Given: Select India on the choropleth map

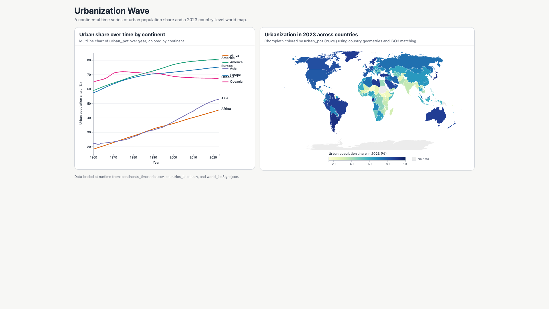Looking at the screenshot, I should (x=409, y=86).
